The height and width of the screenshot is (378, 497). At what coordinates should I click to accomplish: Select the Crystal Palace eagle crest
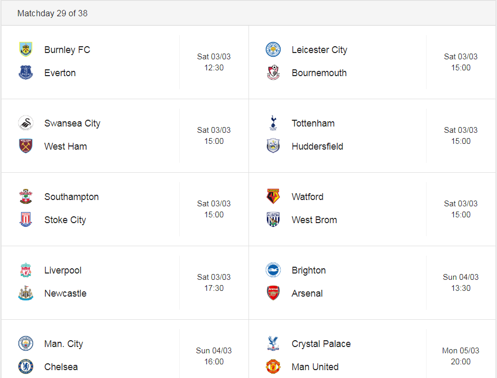click(x=273, y=343)
